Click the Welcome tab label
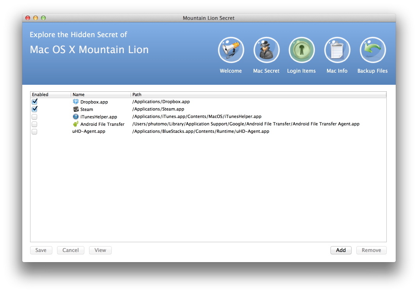Screen dimensions: 418x293 tap(230, 71)
